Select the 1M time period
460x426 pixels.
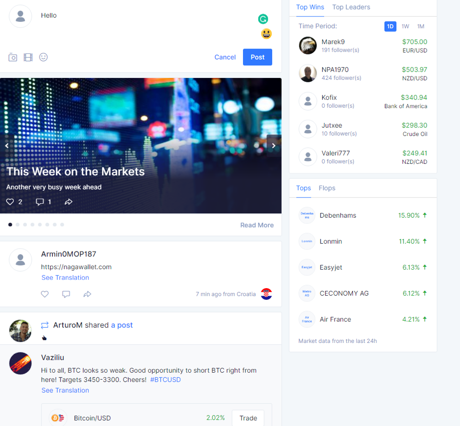421,26
